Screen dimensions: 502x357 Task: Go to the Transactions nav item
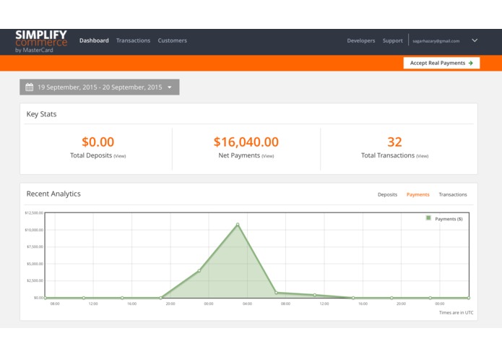133,40
